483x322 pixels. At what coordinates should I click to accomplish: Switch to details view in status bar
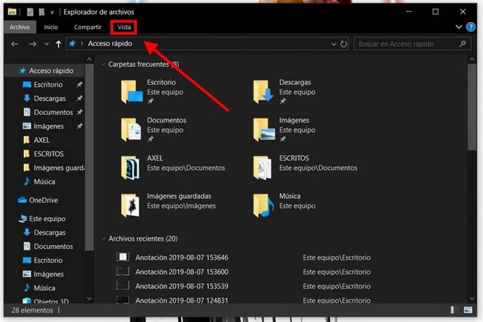[x=454, y=310]
